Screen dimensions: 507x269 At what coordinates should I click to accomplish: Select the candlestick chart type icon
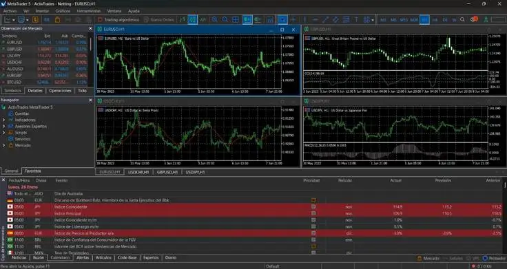tap(193, 20)
